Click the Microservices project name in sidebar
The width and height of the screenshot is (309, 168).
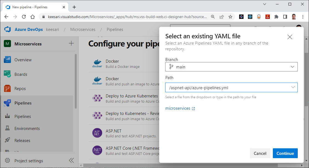click(x=28, y=44)
